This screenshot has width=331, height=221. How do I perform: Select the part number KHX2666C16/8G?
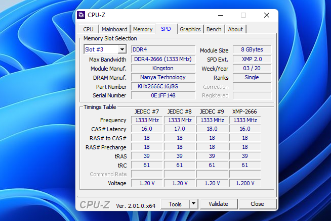tap(163, 86)
